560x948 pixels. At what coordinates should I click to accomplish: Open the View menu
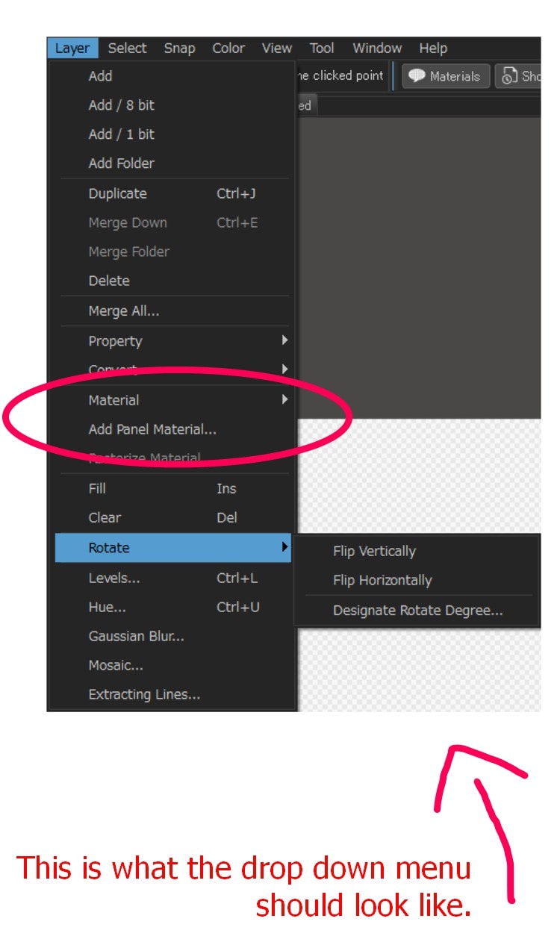tap(276, 49)
